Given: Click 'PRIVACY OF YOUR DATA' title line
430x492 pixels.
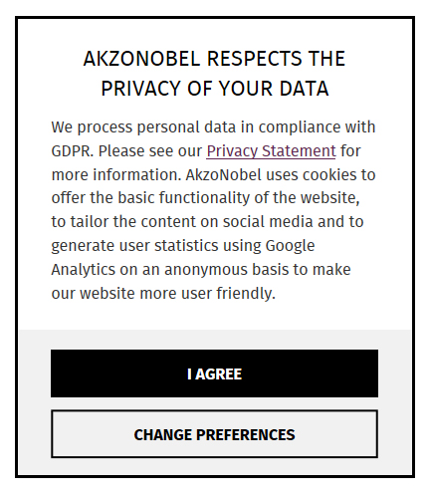Looking at the screenshot, I should tap(215, 89).
